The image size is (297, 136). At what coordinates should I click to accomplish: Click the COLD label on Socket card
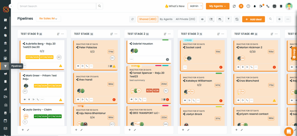188,40
